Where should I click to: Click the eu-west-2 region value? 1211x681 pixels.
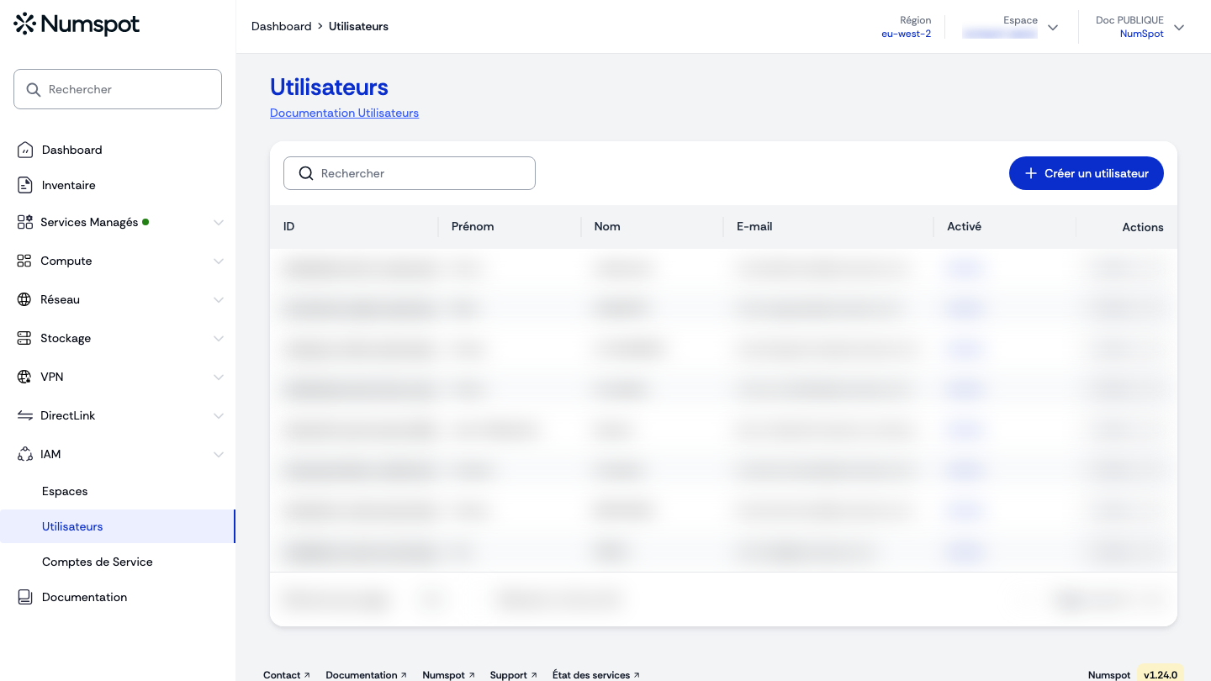[906, 34]
